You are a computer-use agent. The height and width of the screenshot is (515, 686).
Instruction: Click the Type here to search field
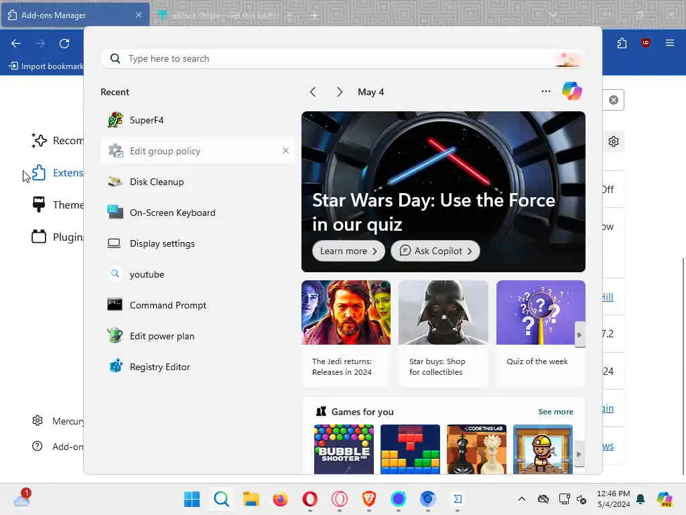(343, 58)
